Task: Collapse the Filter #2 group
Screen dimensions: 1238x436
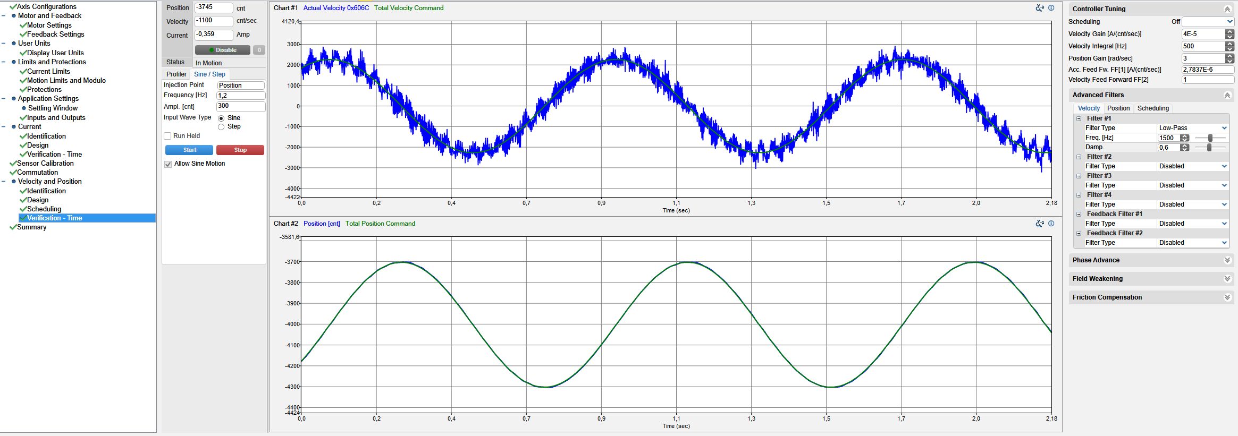Action: coord(1079,157)
